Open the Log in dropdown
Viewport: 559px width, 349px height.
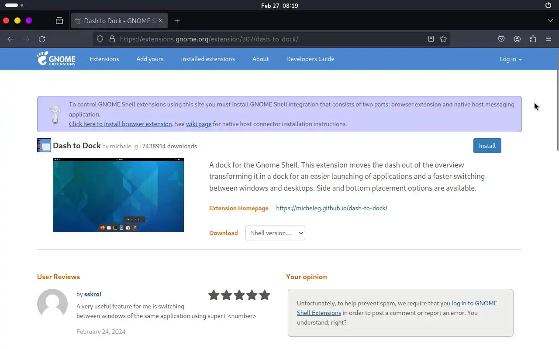(511, 59)
